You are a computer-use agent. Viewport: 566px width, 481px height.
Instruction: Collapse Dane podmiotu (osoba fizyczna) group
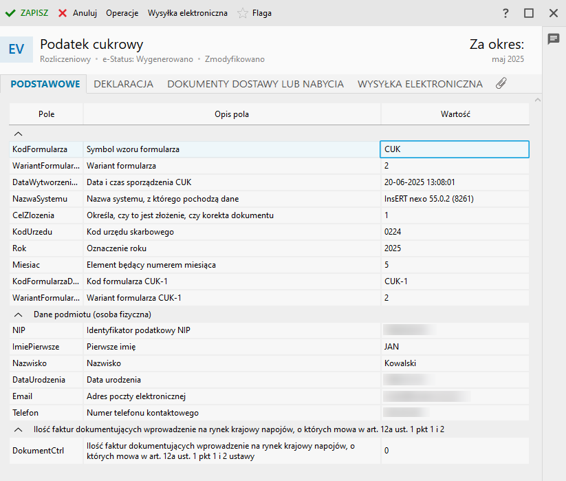pyautogui.click(x=18, y=315)
